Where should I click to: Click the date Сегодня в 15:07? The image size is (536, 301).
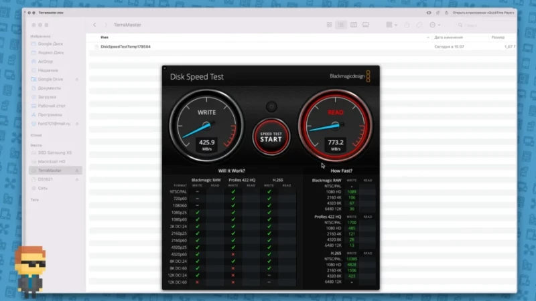[449, 47]
